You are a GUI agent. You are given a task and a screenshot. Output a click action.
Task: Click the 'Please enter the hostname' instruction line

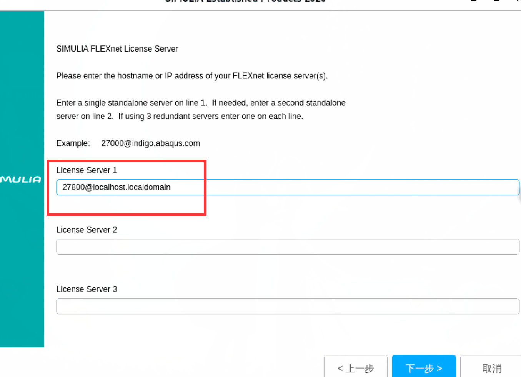pos(192,76)
